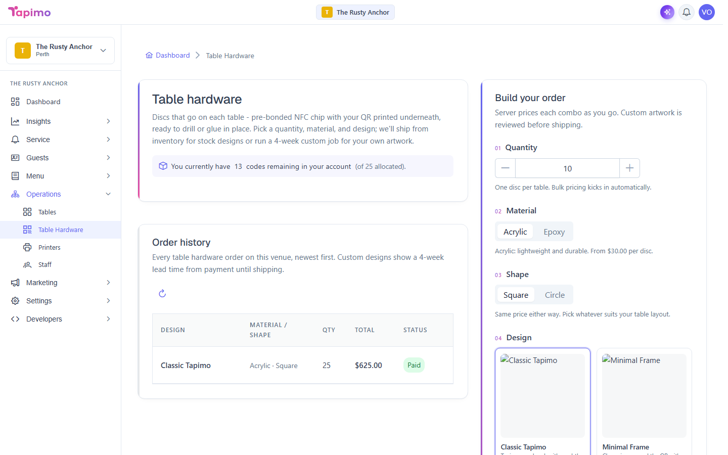Refresh the order history list
728x455 pixels.
click(x=162, y=293)
